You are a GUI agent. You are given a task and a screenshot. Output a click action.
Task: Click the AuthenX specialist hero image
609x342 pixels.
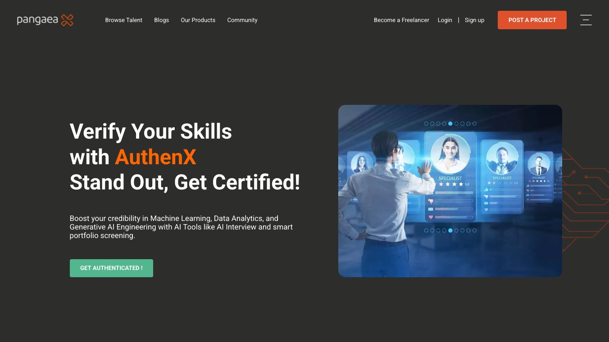coord(450,191)
